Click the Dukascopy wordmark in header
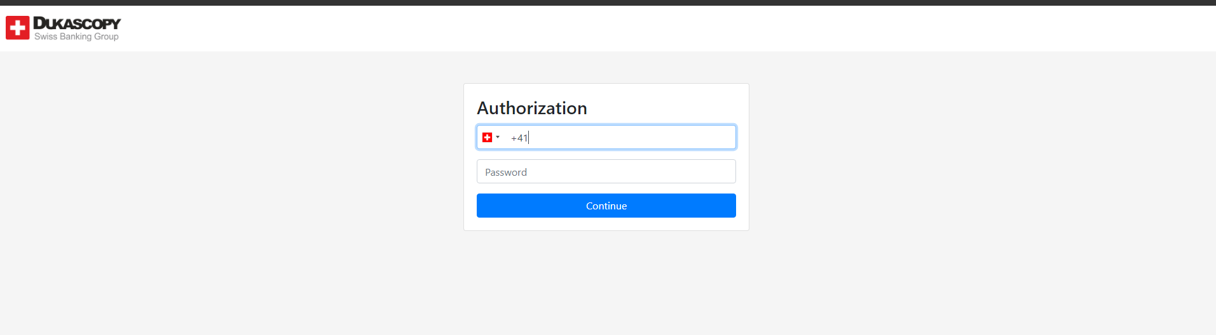This screenshot has height=335, width=1216. (x=77, y=23)
